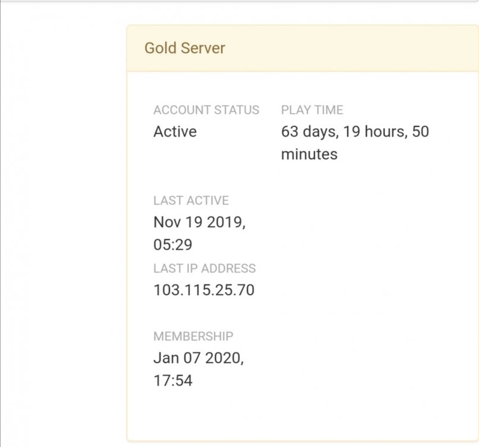Click the LAST IP ADDRESS label
The width and height of the screenshot is (479, 447).
tap(204, 269)
